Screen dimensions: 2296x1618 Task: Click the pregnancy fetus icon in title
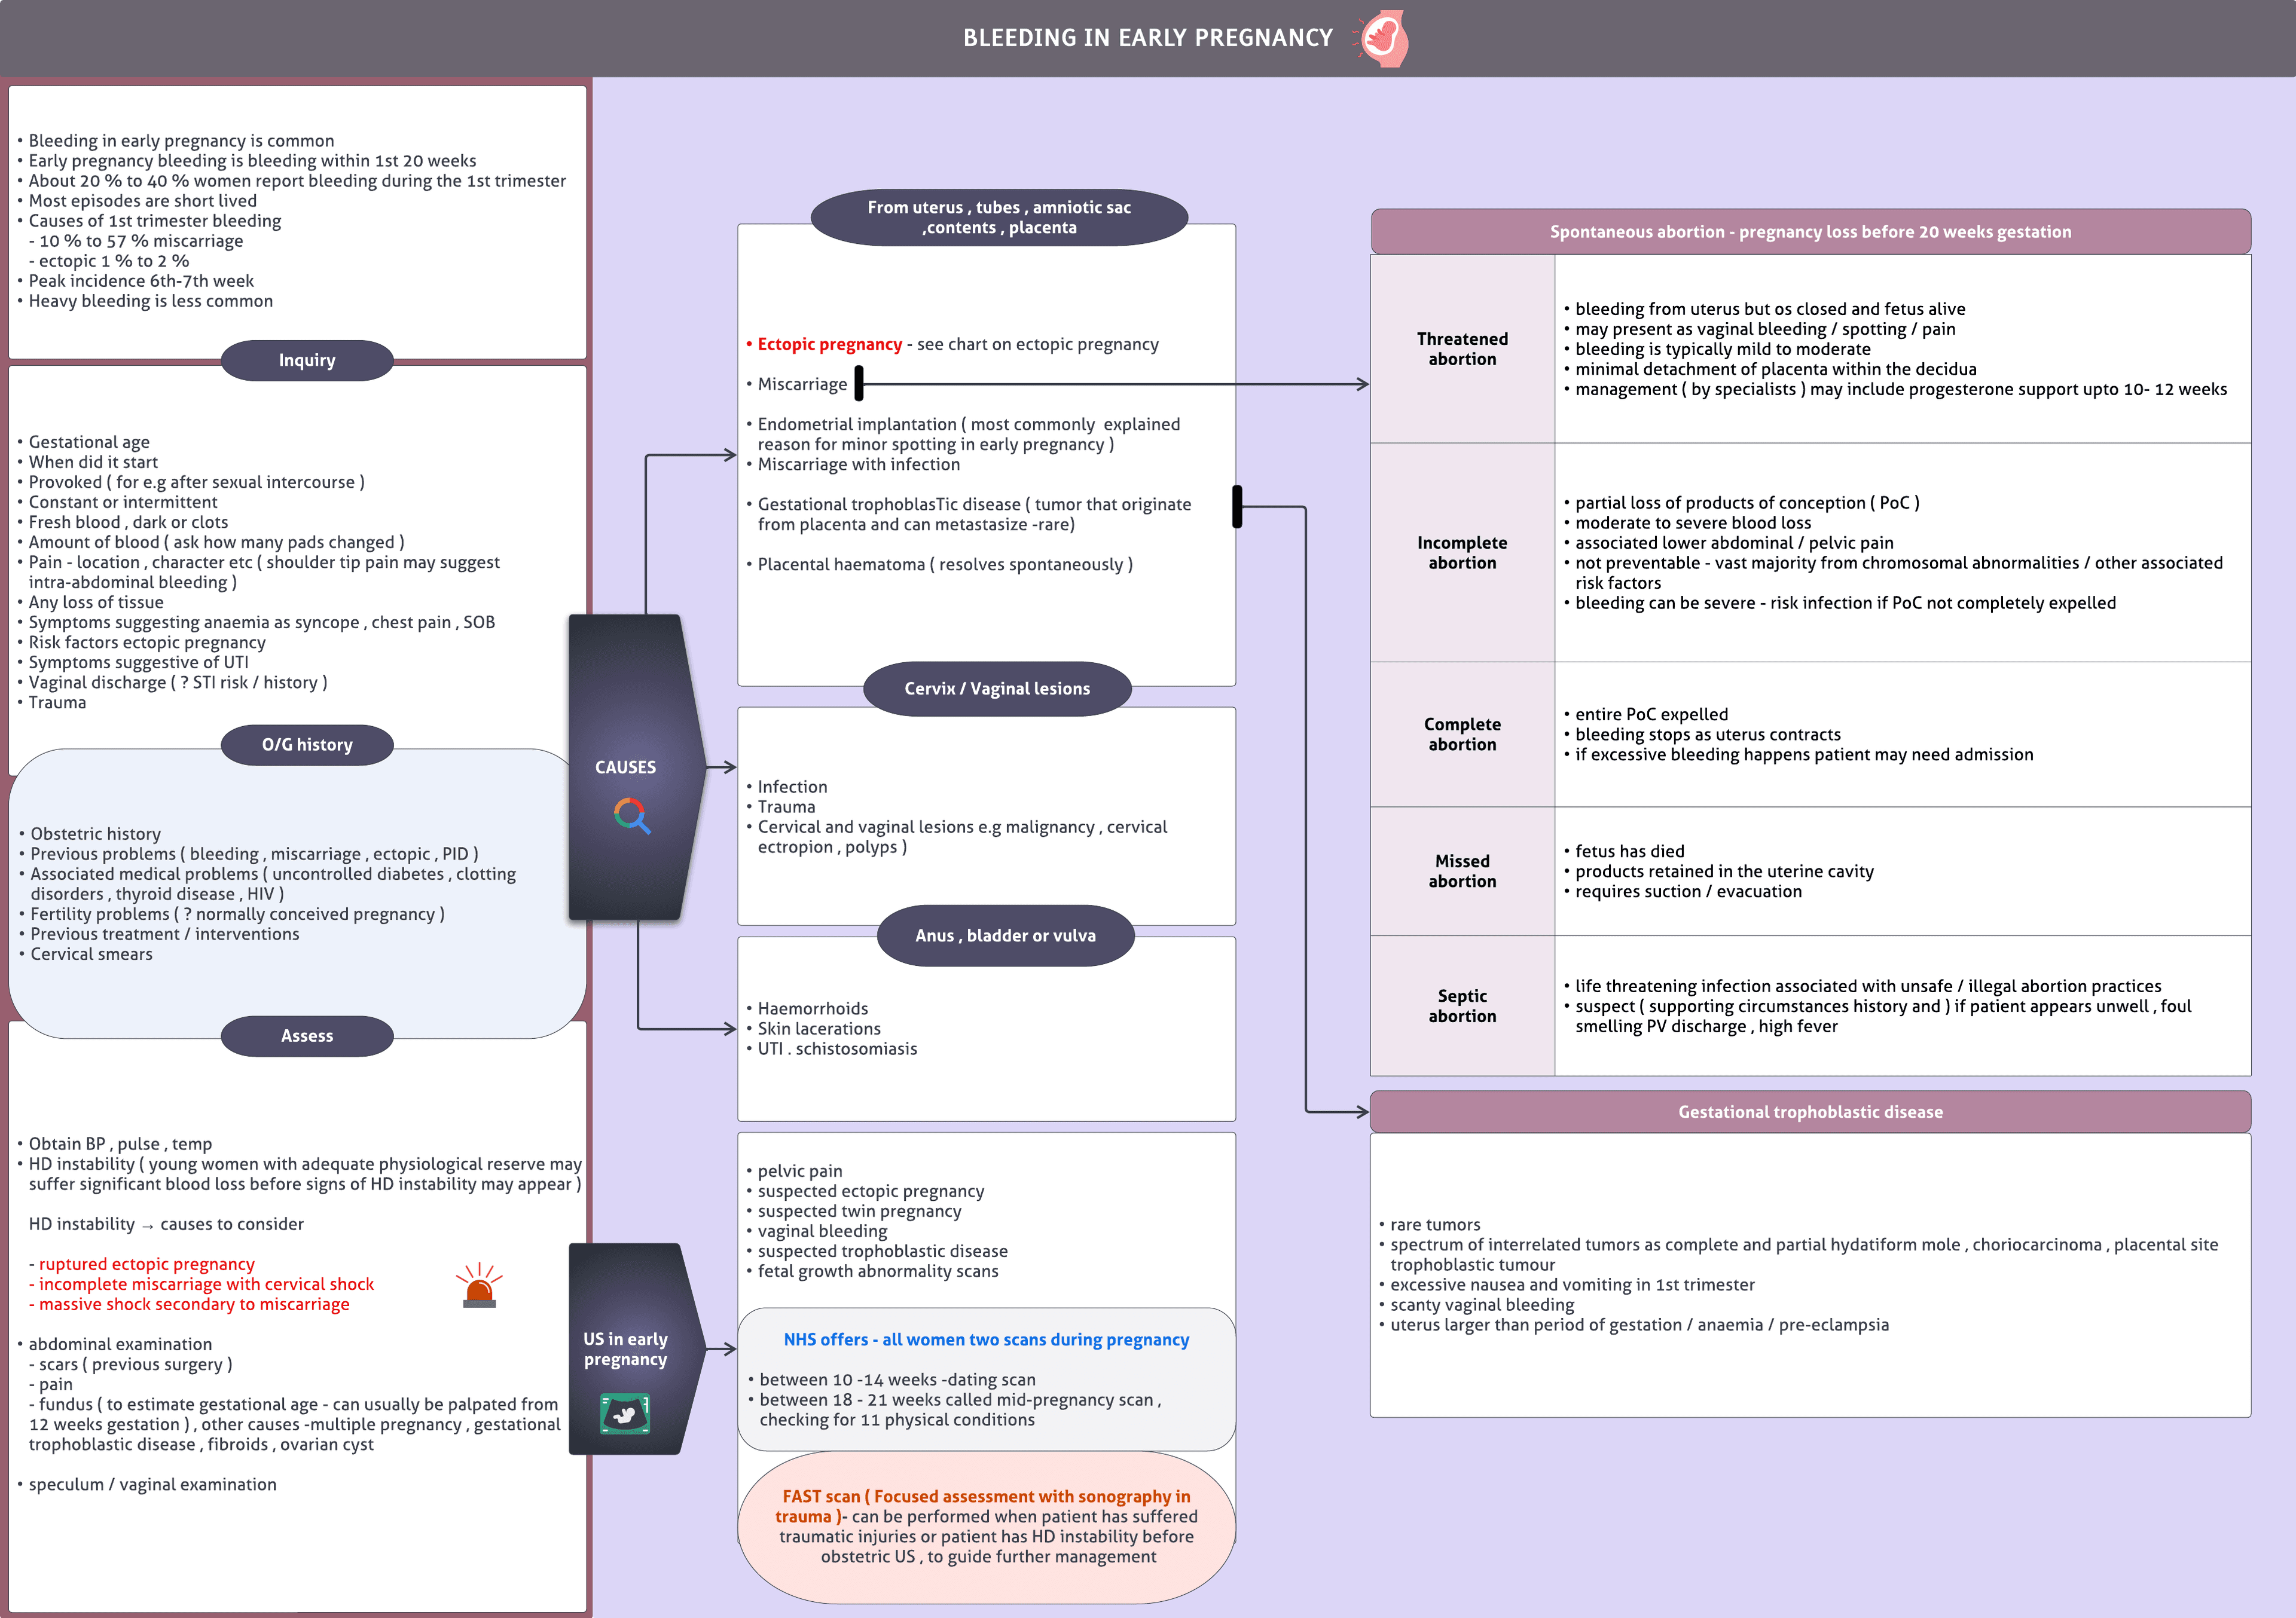click(x=1386, y=39)
